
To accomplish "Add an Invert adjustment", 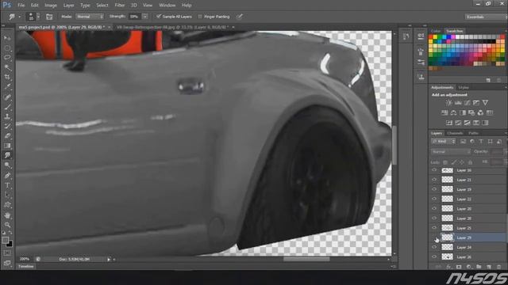I will (x=449, y=123).
